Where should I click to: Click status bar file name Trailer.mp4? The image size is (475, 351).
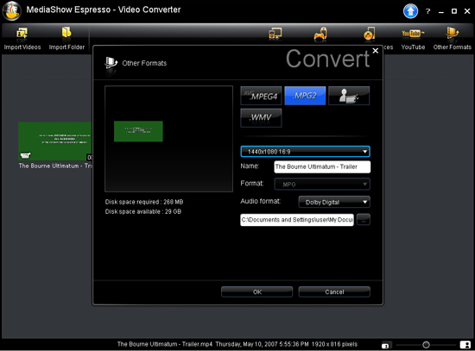(165, 344)
